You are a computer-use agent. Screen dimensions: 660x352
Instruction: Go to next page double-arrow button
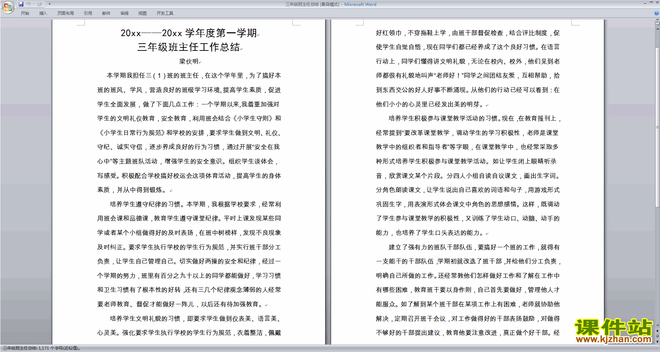tap(657, 342)
